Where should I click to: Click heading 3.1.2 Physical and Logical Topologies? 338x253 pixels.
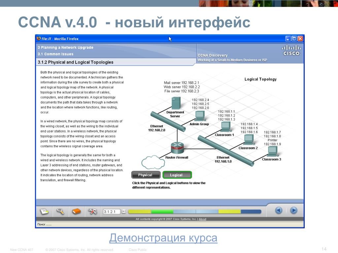[x=76, y=62]
